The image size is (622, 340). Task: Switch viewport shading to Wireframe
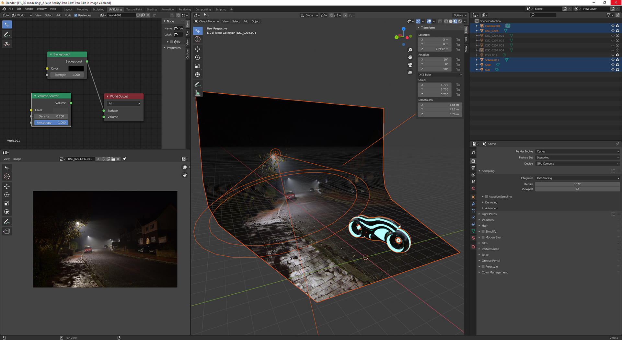pyautogui.click(x=446, y=21)
